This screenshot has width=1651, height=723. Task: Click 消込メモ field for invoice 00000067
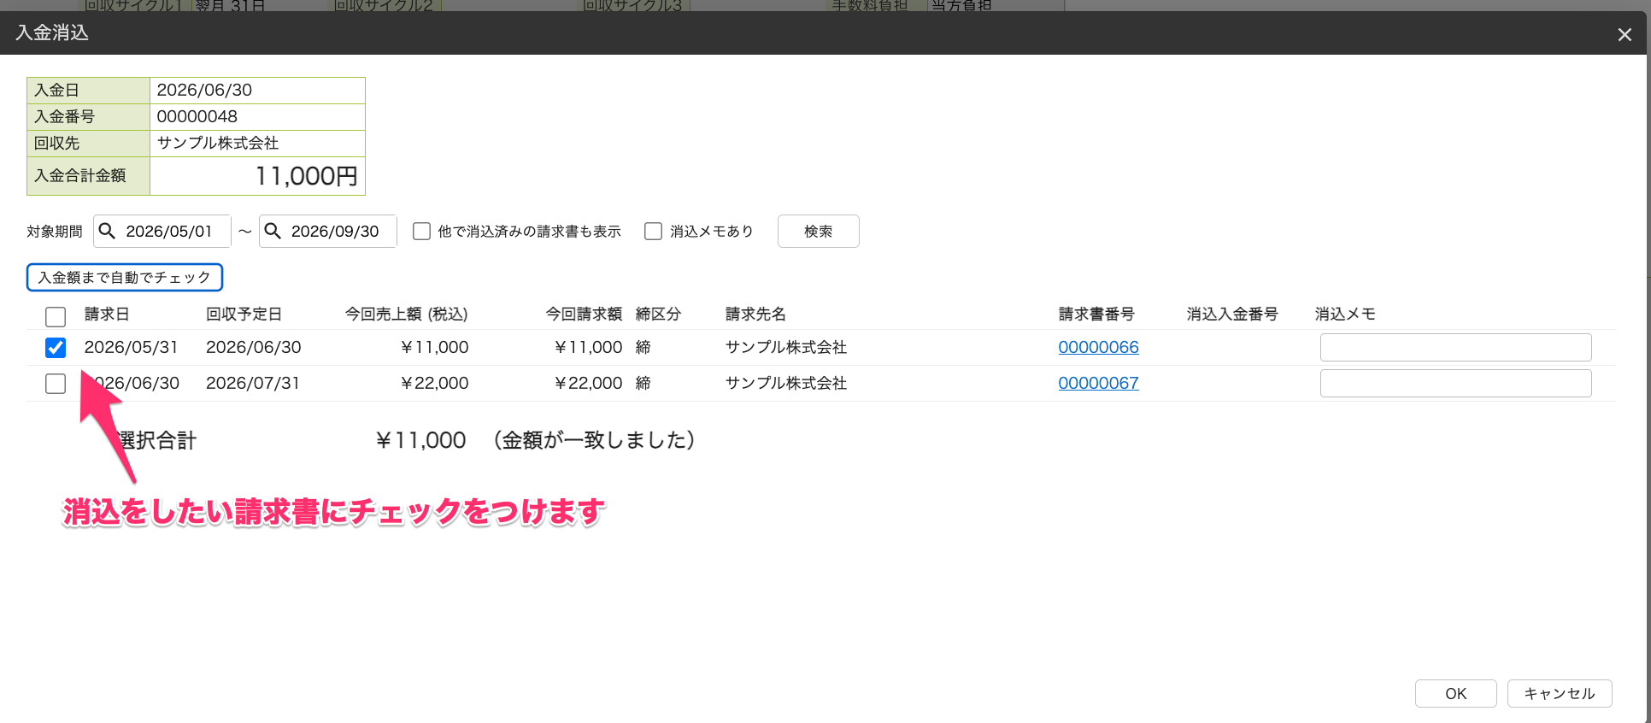click(x=1455, y=383)
